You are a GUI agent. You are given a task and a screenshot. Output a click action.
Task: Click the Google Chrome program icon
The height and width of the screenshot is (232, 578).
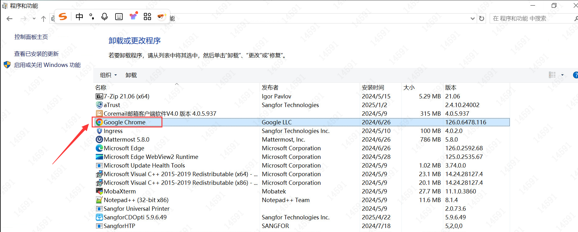[x=99, y=122]
